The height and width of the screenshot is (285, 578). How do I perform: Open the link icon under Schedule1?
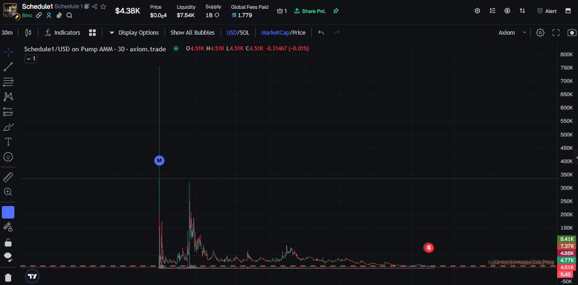pos(39,15)
